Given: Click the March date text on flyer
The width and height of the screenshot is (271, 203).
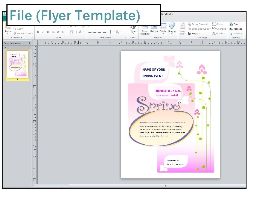Looking at the screenshot, I should [x=168, y=91].
